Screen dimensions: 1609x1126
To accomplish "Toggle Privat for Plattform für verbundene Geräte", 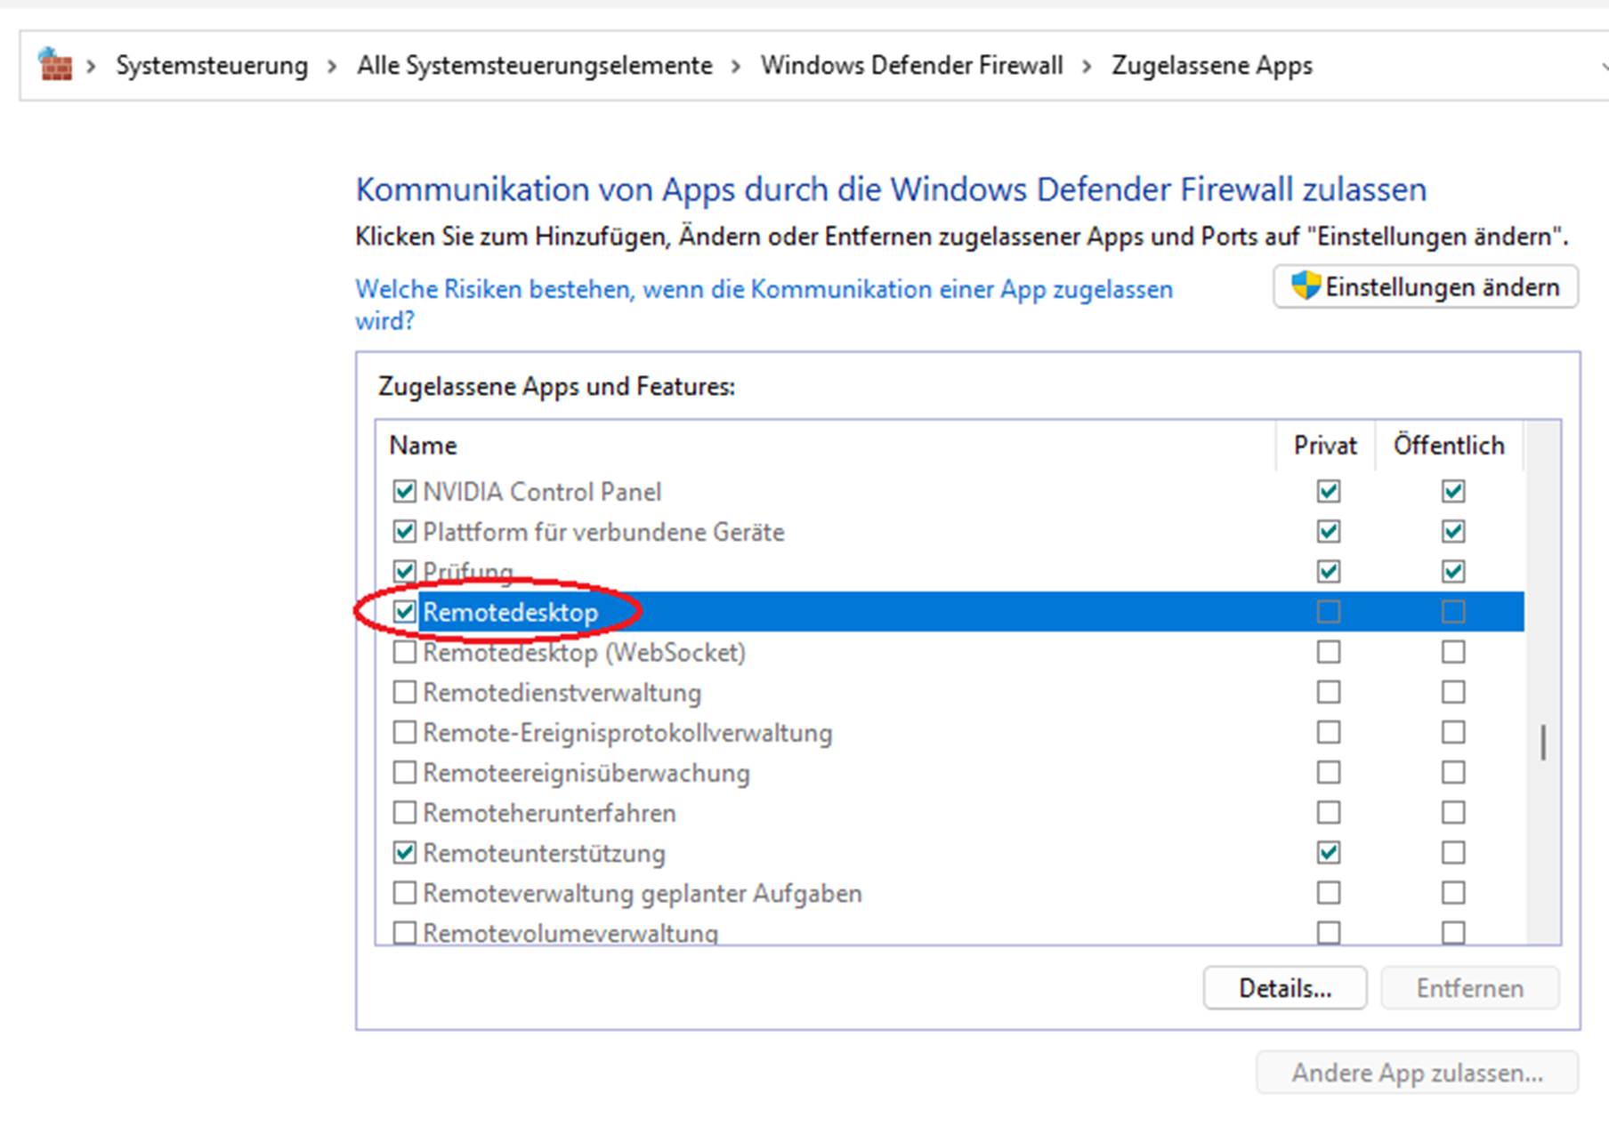I will 1329,531.
